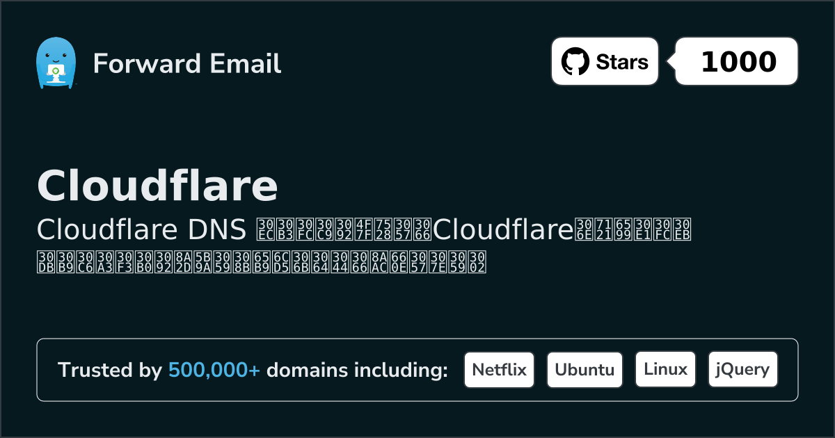
Task: Click the "domains including:" text
Action: pos(357,371)
